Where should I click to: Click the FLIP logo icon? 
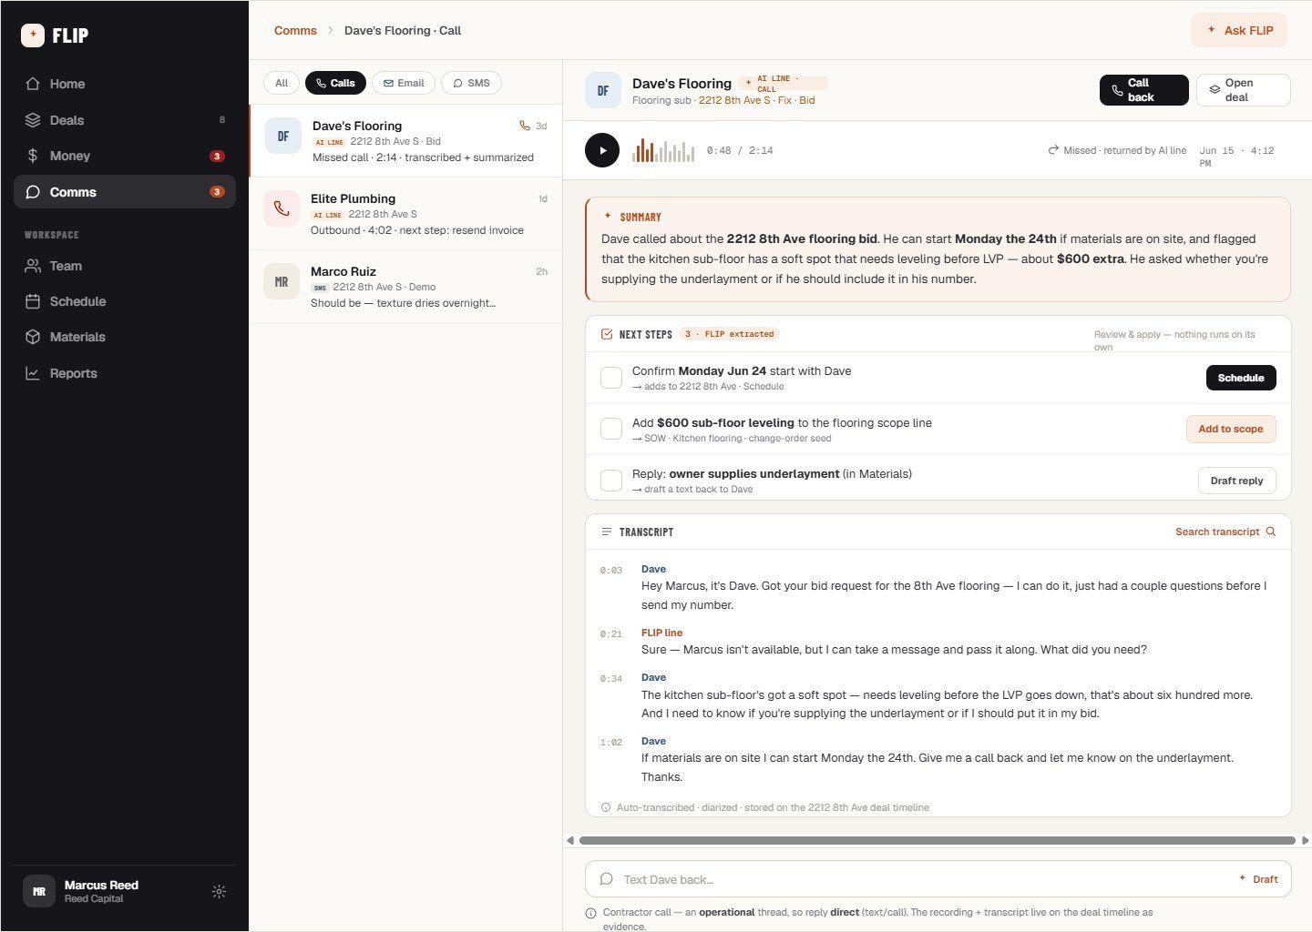pyautogui.click(x=32, y=35)
